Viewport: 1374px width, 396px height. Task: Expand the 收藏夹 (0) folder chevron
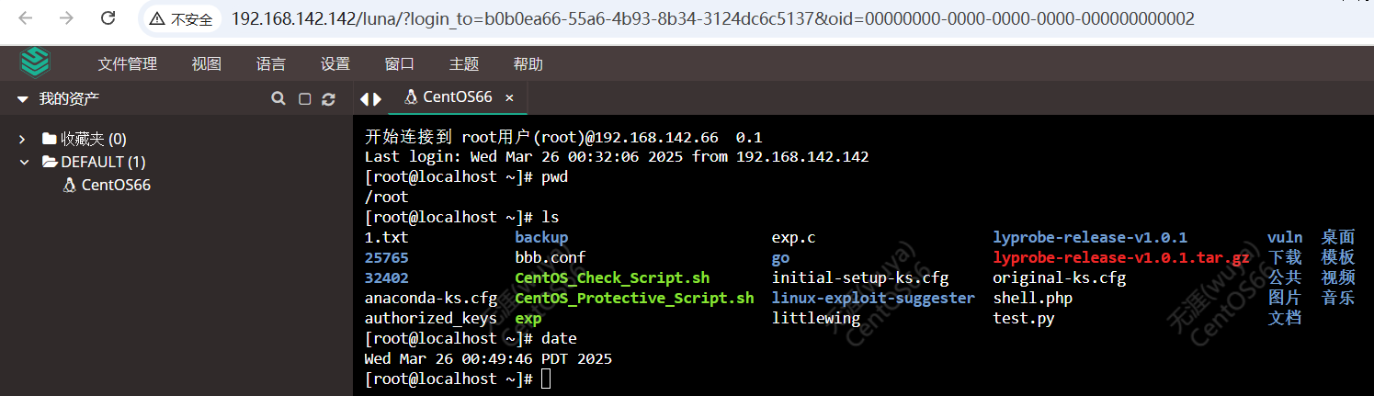click(22, 139)
